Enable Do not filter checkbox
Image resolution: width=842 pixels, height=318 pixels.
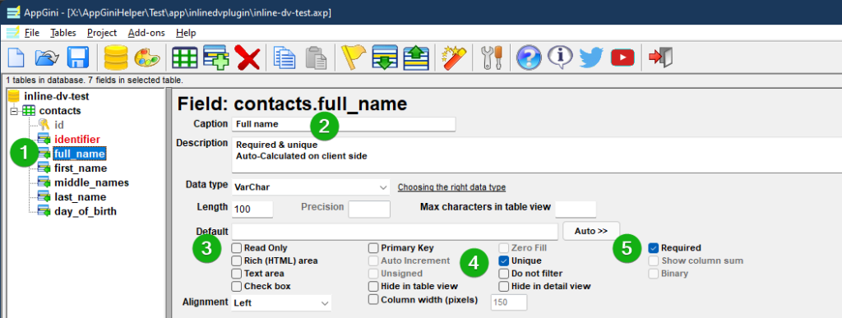504,274
